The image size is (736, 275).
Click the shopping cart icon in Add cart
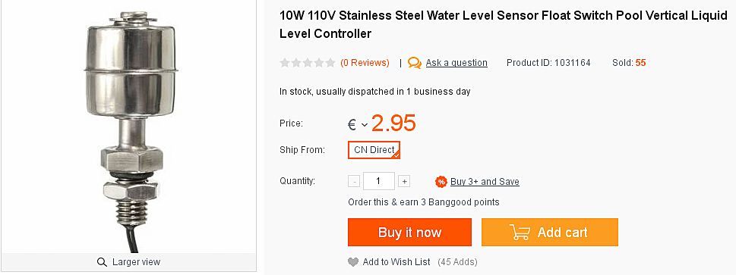tap(520, 233)
